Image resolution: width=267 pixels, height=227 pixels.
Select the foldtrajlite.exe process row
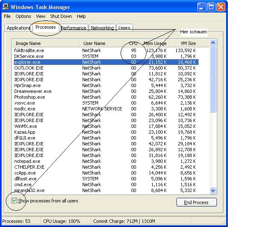[x=106, y=50]
